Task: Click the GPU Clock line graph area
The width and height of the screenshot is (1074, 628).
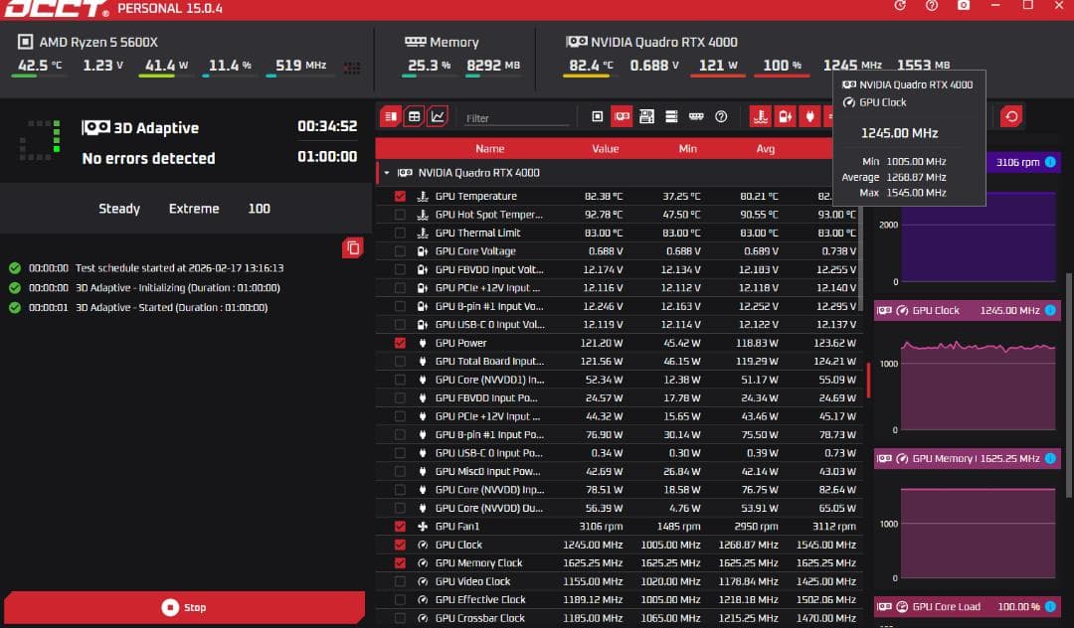Action: tap(979, 386)
